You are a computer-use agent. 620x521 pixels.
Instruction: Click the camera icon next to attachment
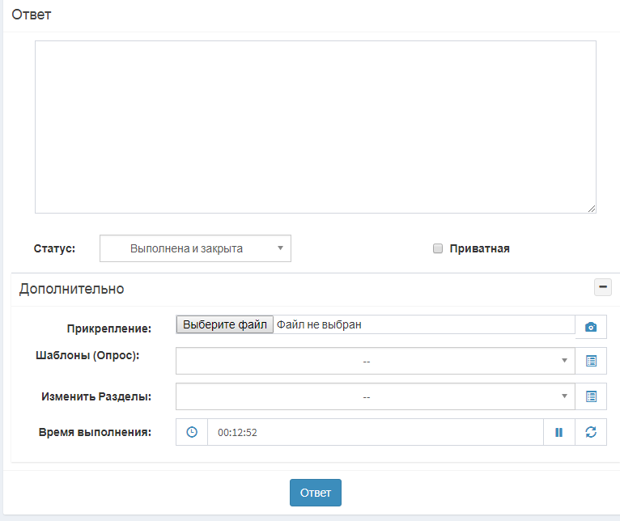click(591, 327)
